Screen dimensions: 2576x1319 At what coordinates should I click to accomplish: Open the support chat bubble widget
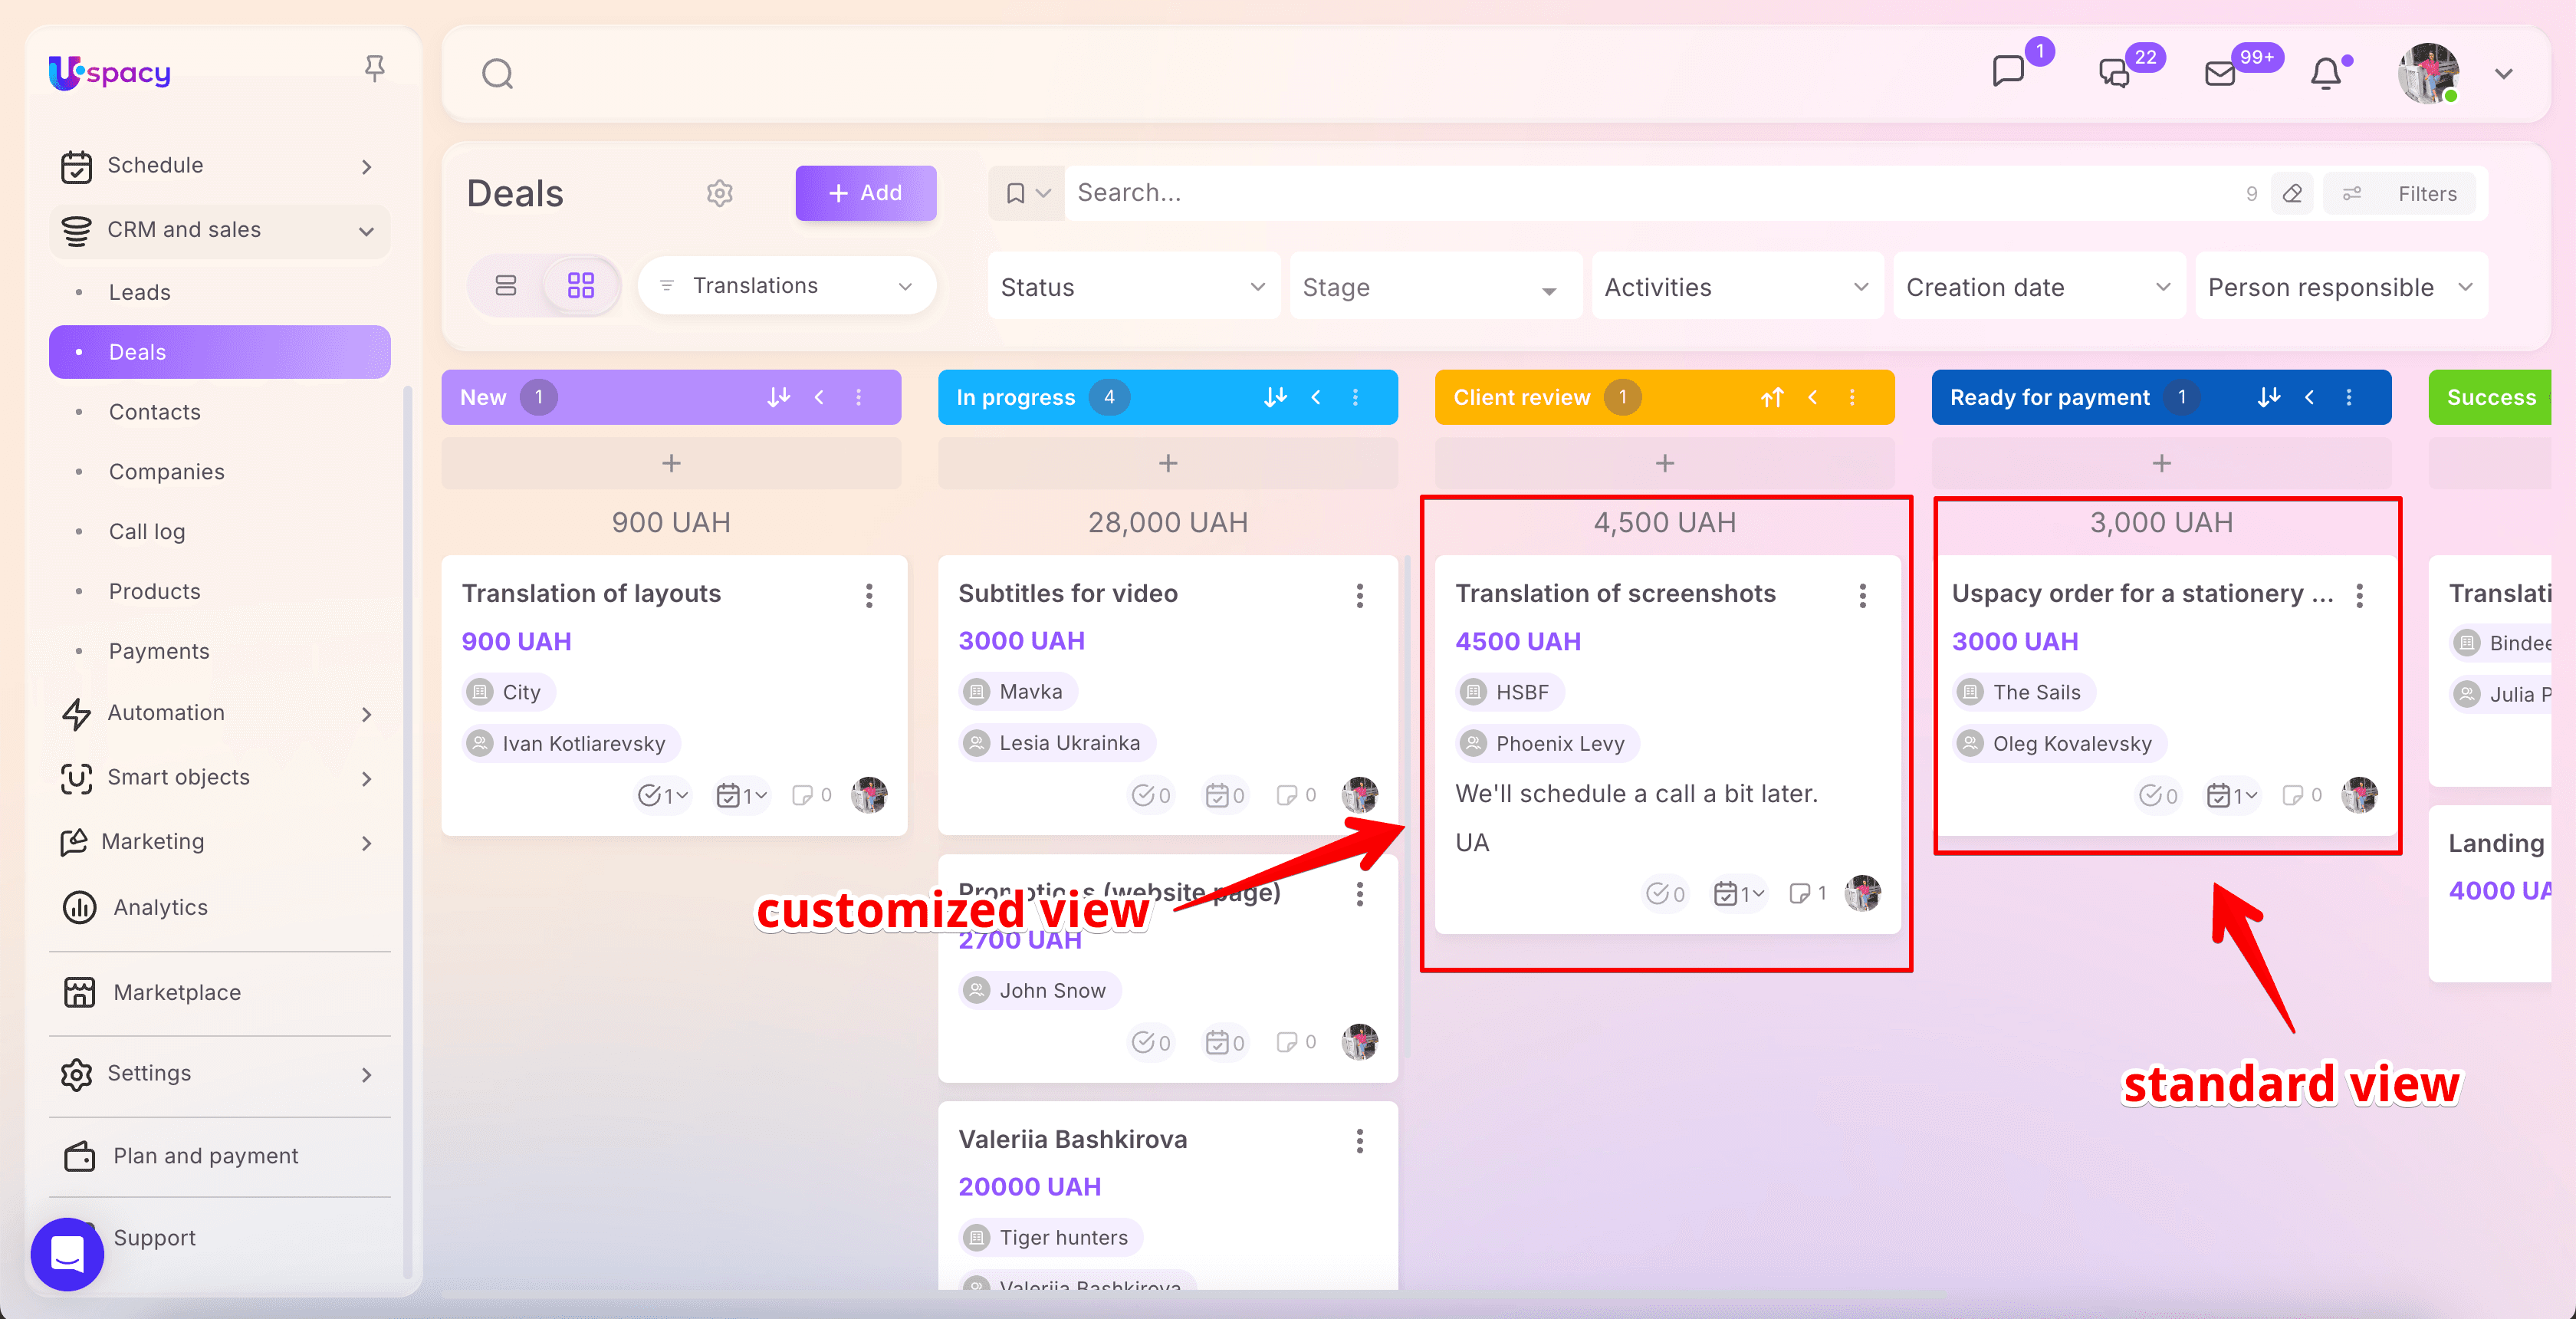point(67,1253)
